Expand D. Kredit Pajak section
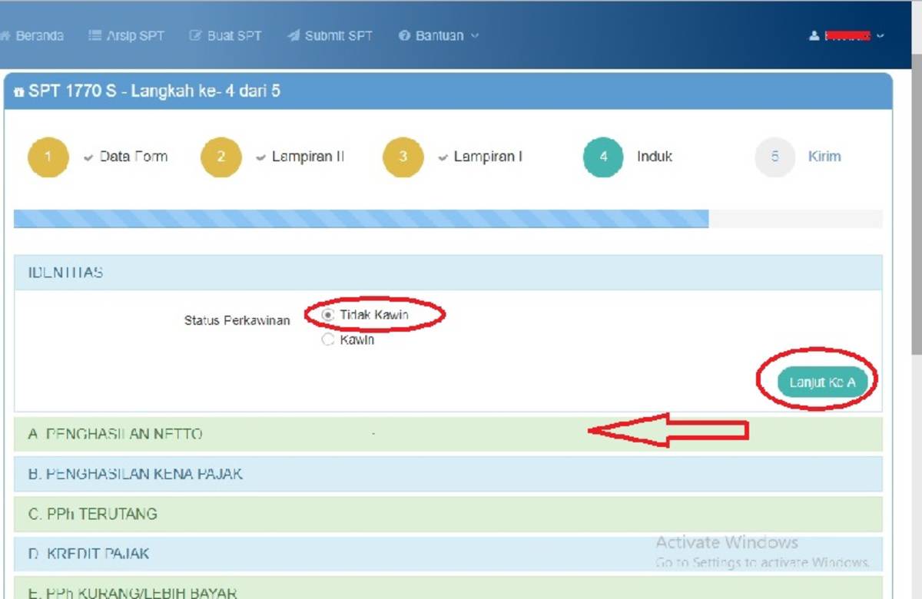Viewport: 922px width, 599px height. point(88,554)
